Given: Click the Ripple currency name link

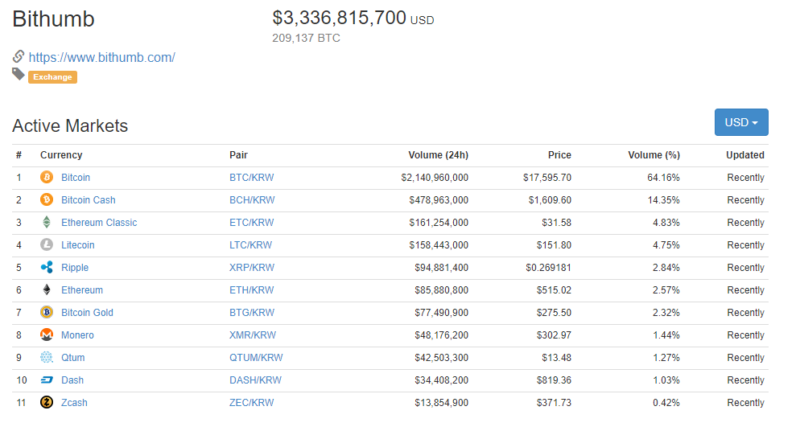Looking at the screenshot, I should [x=75, y=268].
